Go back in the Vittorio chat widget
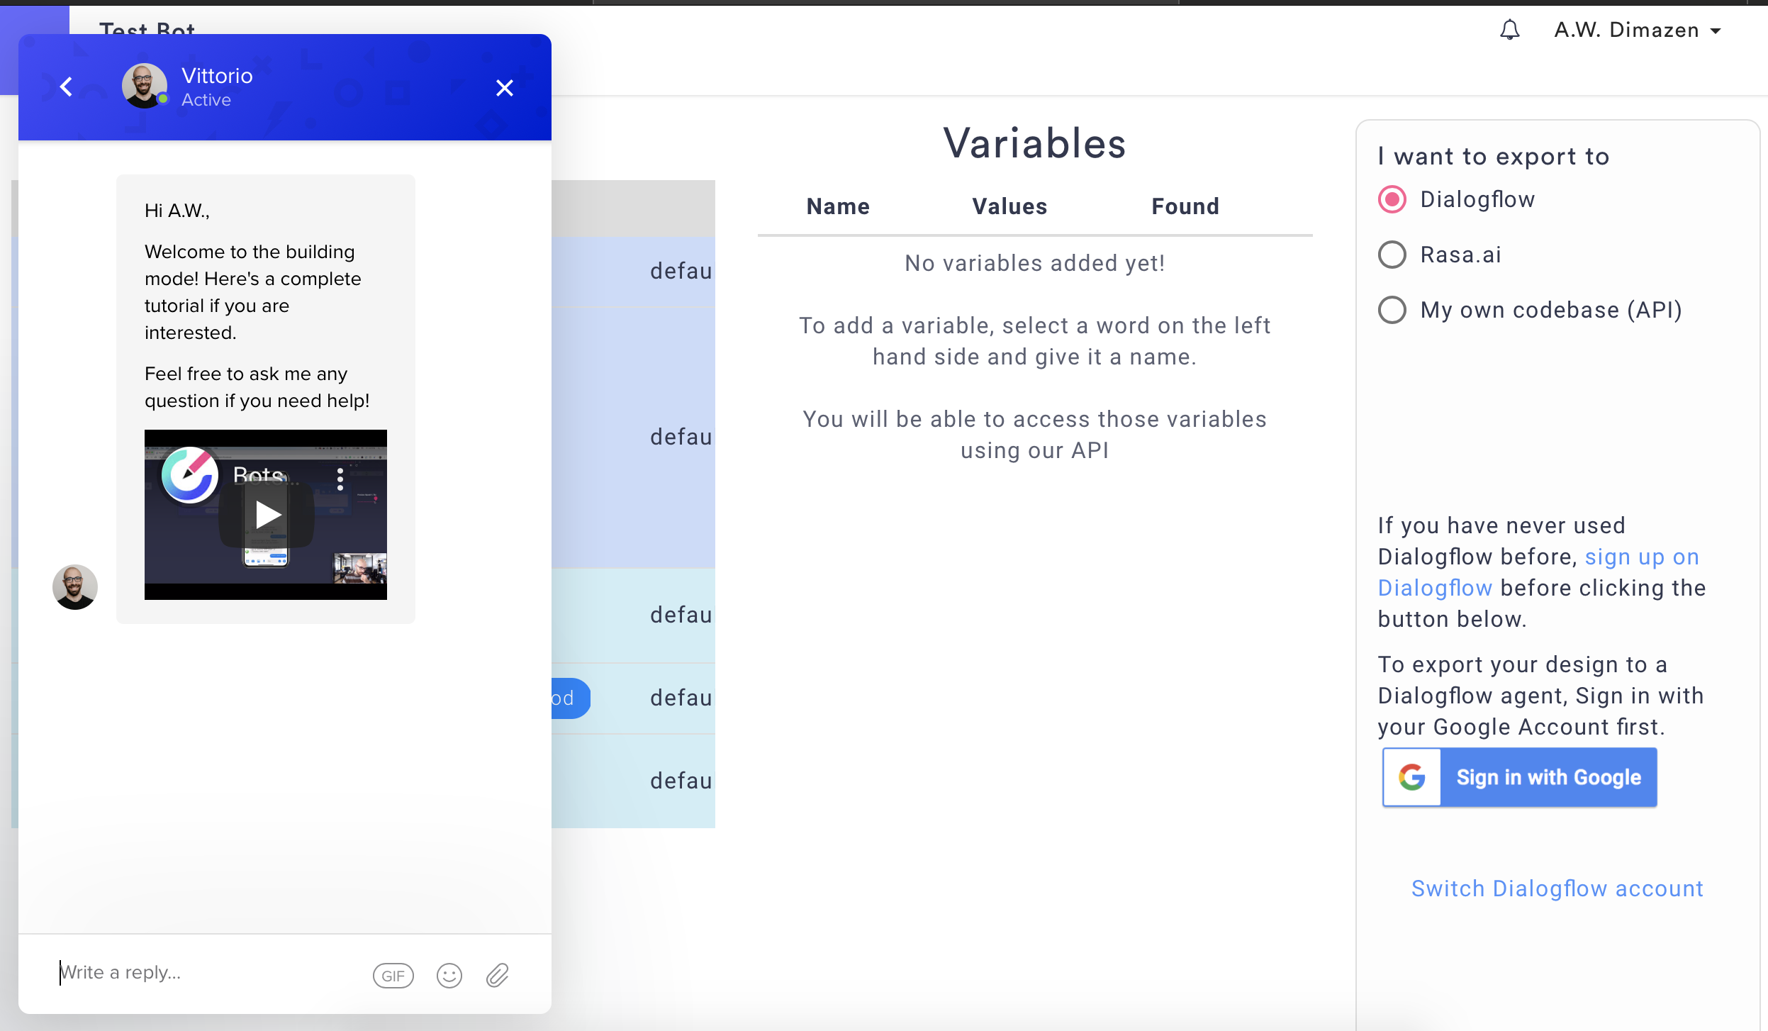Screen dimensions: 1768x1031 66,87
